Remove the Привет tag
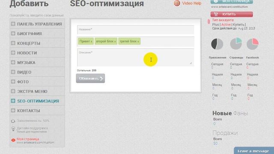The height and width of the screenshot is (154, 274). pyautogui.click(x=91, y=41)
